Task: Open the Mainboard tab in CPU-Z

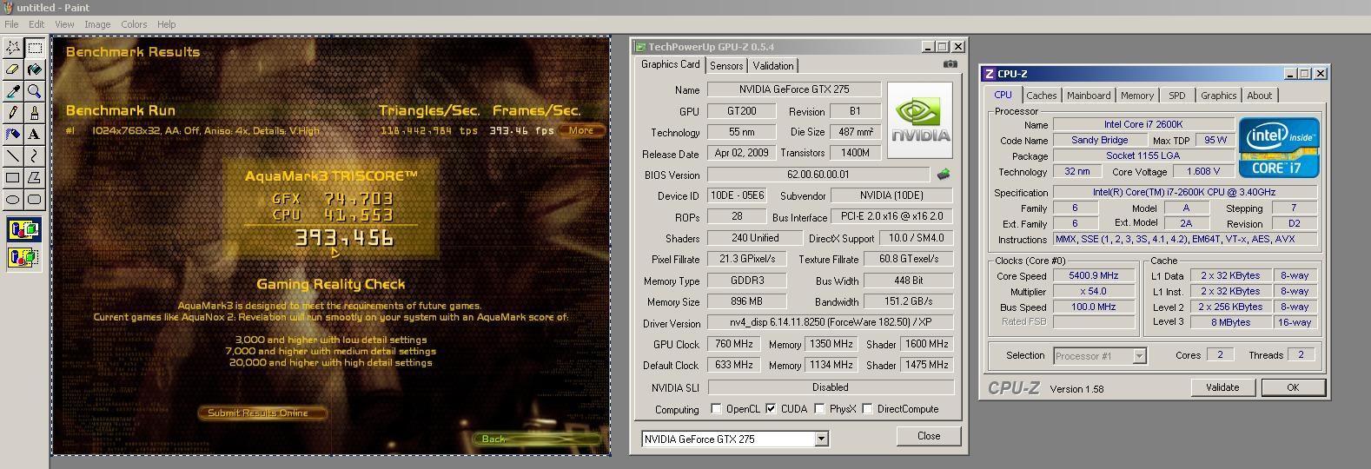Action: tap(1089, 96)
